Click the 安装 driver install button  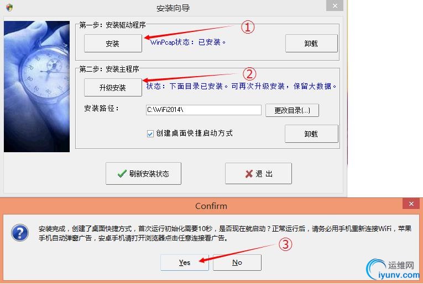[113, 43]
